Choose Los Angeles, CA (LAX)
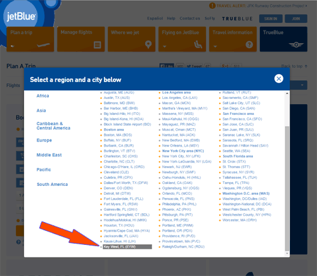The height and width of the screenshot is (276, 317). point(179,98)
